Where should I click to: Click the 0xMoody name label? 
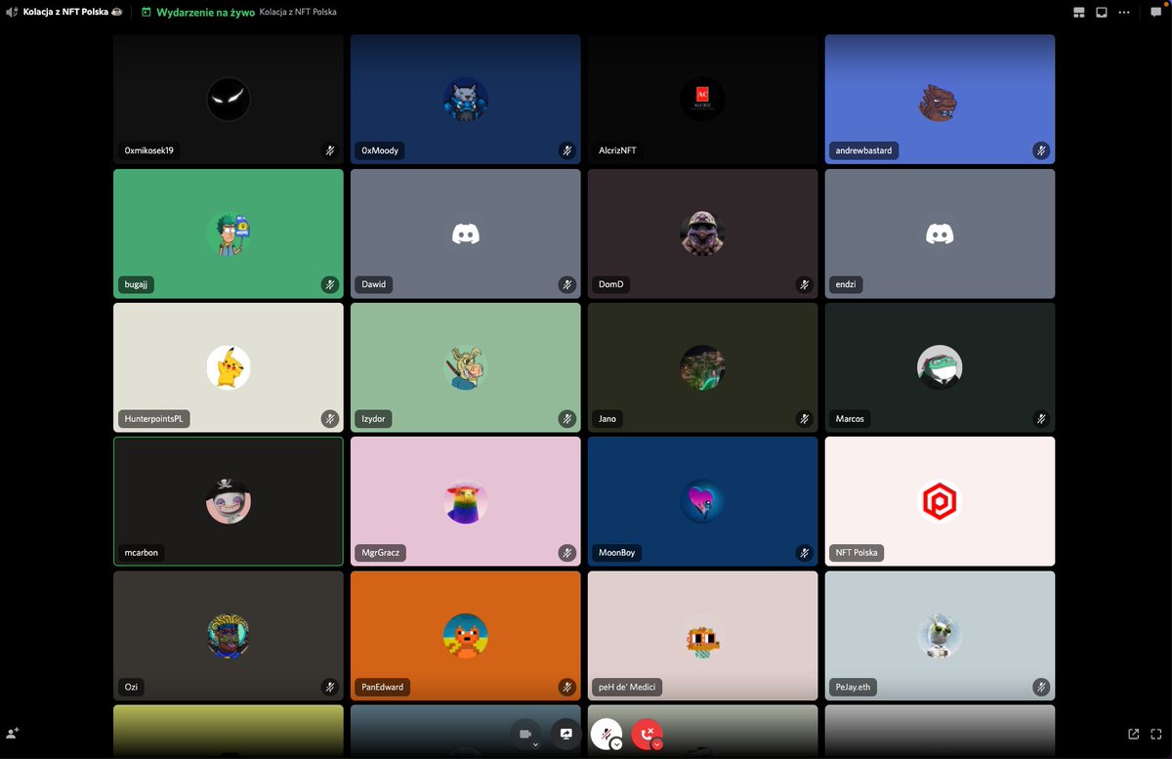[380, 150]
